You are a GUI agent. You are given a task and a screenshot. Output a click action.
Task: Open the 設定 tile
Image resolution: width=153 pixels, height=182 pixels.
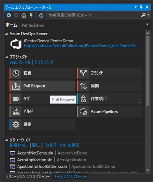pos(42,124)
